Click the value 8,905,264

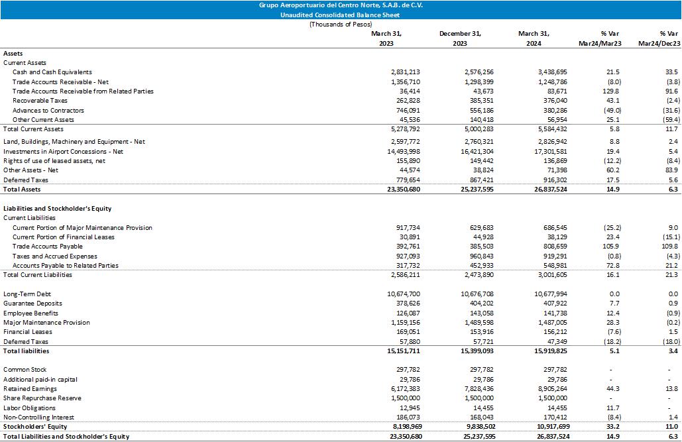[552, 389]
